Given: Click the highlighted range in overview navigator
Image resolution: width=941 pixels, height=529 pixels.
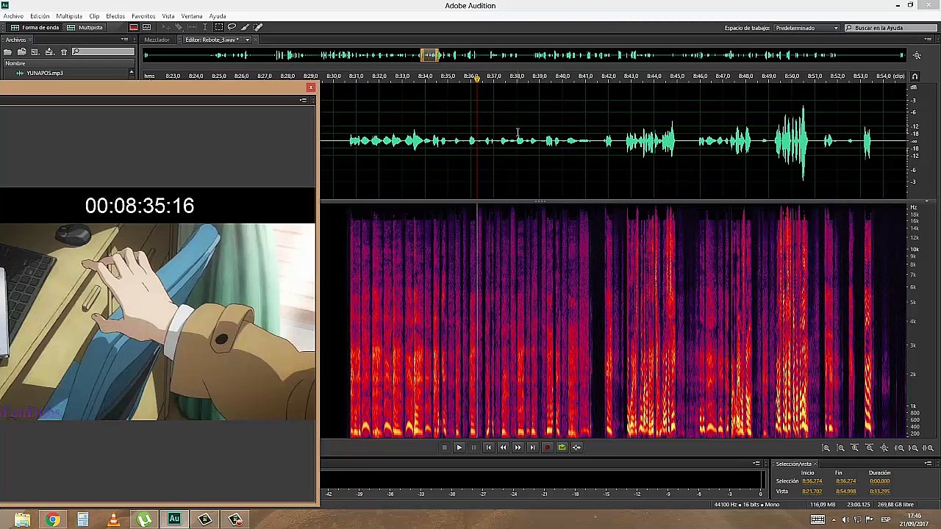Looking at the screenshot, I should [431, 55].
